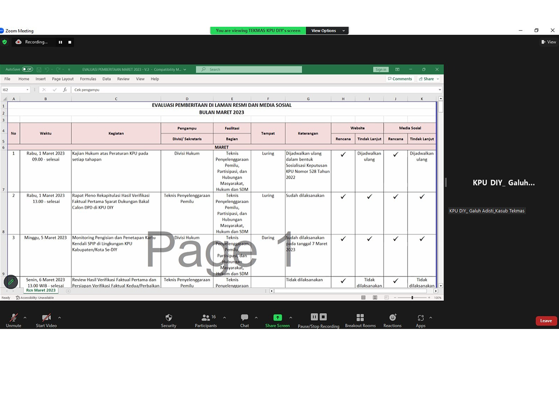Unmute the microphone in Zoom
The height and width of the screenshot is (397, 559).
(x=13, y=318)
